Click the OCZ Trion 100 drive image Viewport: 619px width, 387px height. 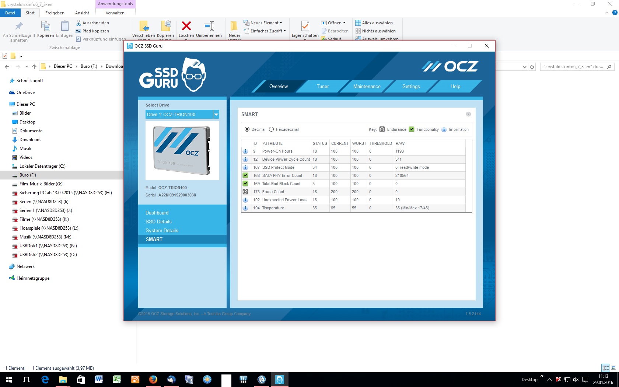point(182,150)
